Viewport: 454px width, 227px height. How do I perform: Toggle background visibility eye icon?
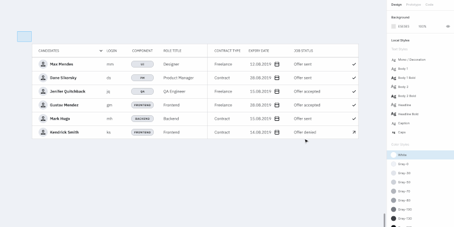click(448, 27)
